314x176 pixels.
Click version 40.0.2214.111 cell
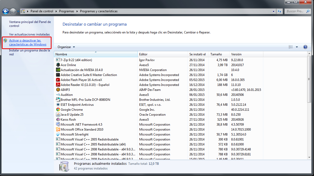click(x=240, y=110)
